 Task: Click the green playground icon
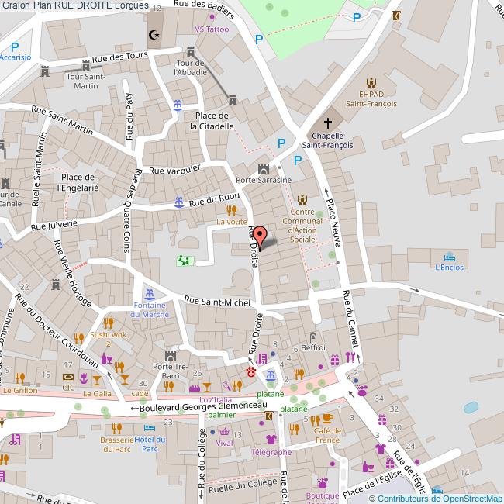tap(184, 261)
